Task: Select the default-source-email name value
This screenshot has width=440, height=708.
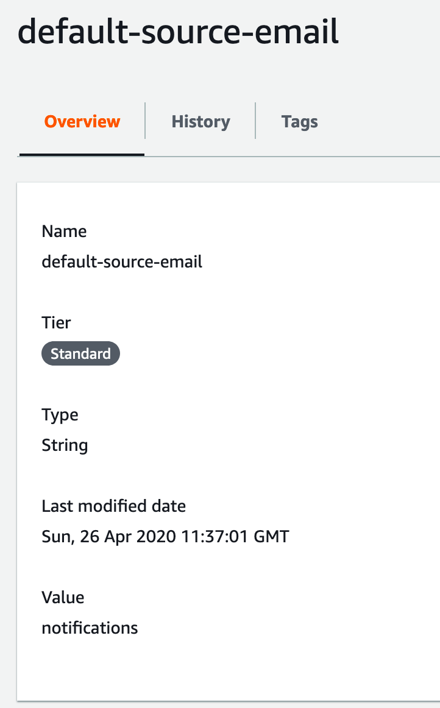Action: point(122,262)
